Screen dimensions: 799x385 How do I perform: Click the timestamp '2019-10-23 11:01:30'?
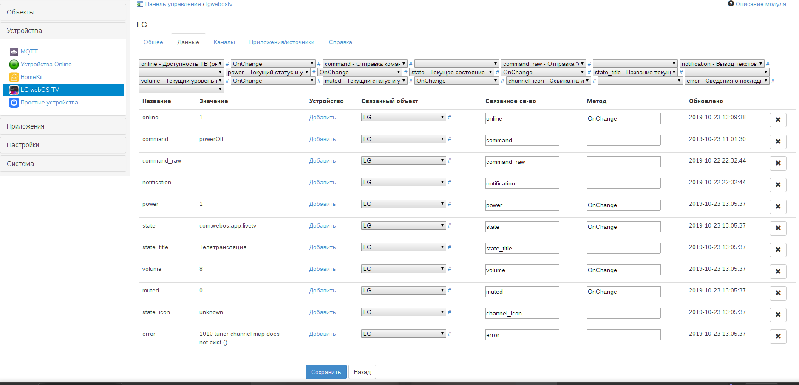717,139
